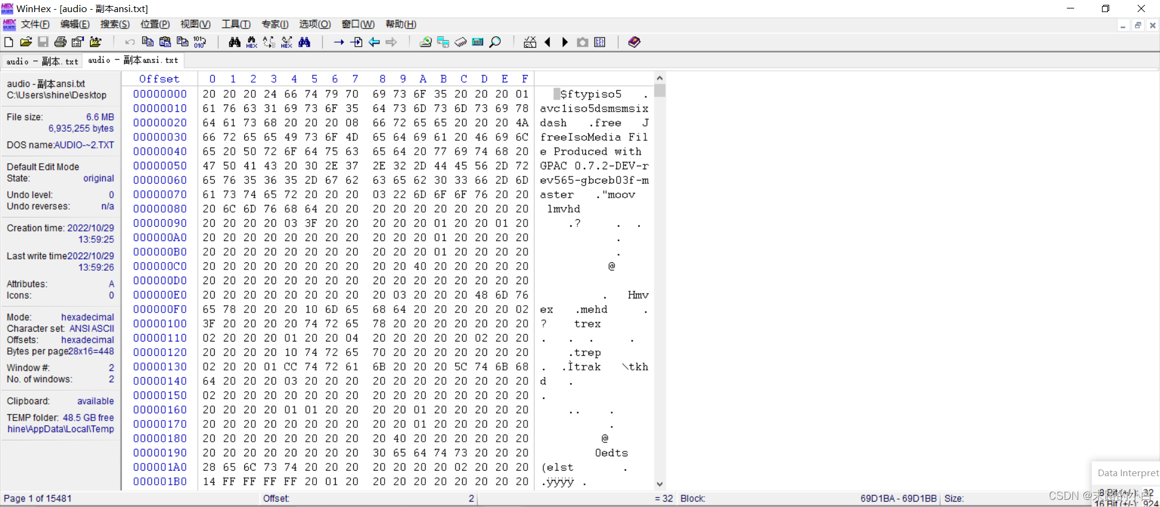Open the 位置(P) menu
The image size is (1160, 507).
point(155,24)
